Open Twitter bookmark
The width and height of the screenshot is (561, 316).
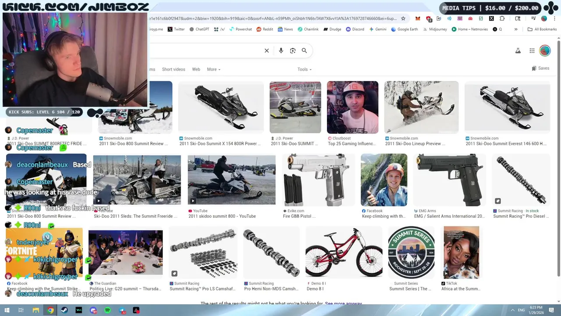176,29
